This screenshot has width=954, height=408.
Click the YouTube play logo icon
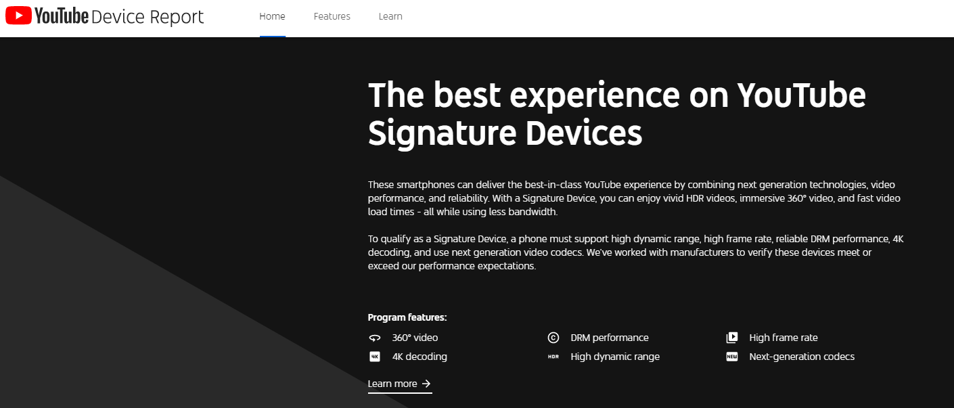pos(18,16)
